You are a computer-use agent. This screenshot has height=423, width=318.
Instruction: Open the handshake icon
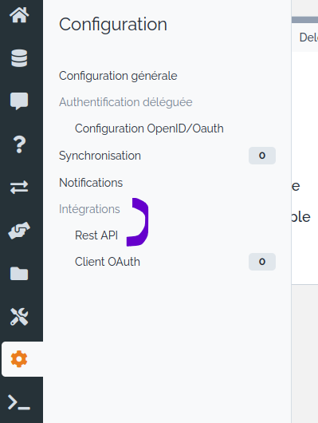[19, 231]
